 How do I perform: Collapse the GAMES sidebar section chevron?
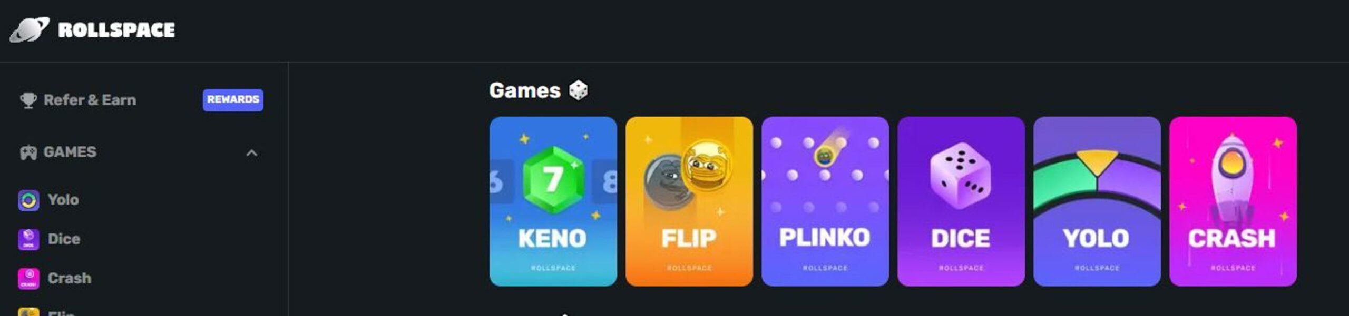pyautogui.click(x=252, y=153)
